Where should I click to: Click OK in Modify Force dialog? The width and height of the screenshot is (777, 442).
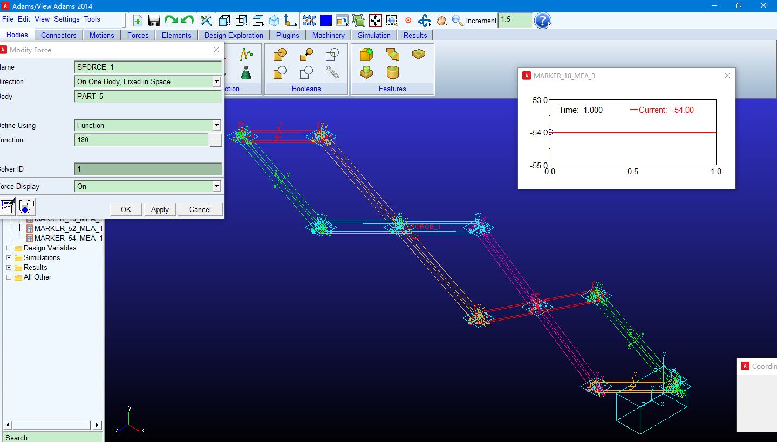126,209
